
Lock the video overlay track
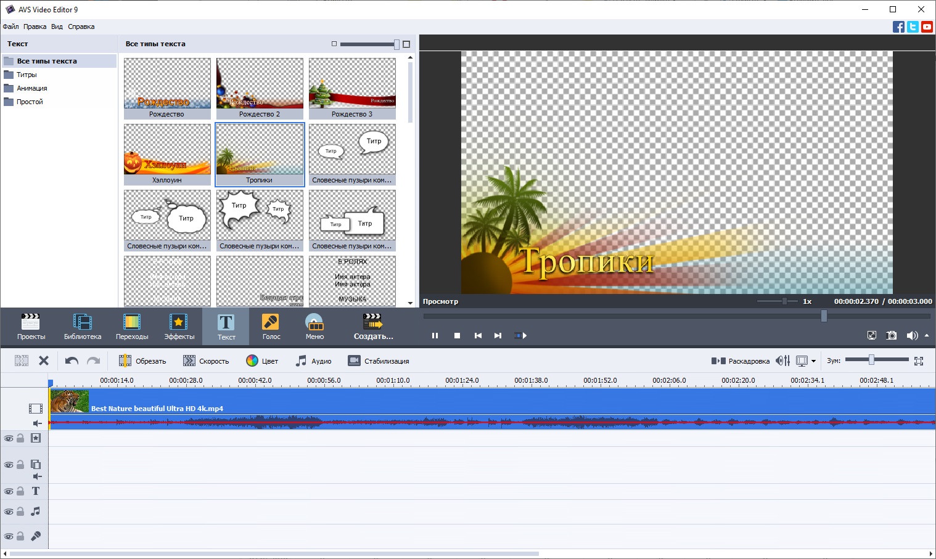20,465
